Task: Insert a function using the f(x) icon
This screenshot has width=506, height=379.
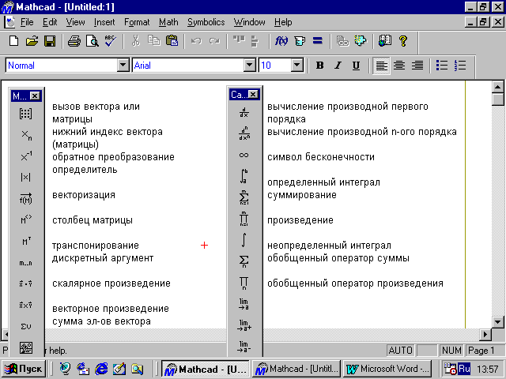Action: [x=281, y=41]
